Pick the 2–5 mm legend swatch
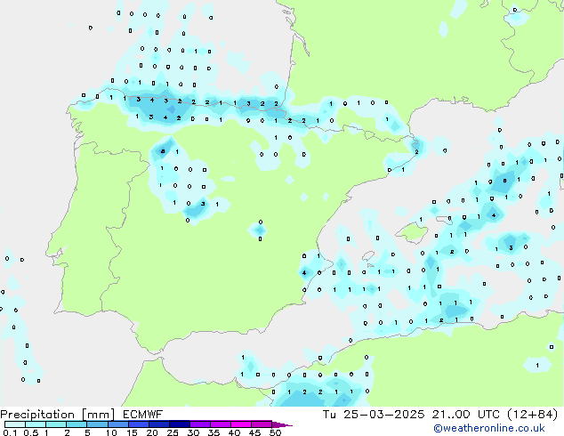 coord(77,424)
